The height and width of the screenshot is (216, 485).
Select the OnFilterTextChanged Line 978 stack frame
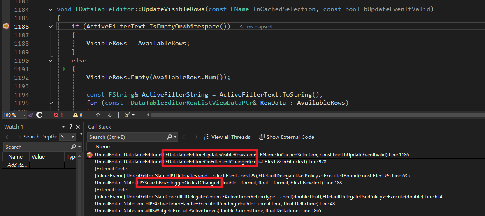pos(210,162)
